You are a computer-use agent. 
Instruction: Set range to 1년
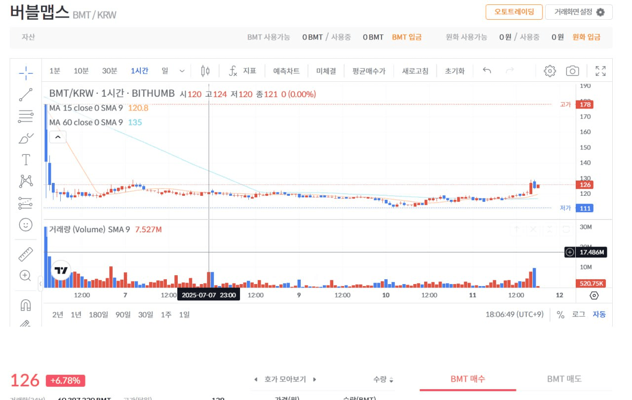pyautogui.click(x=76, y=314)
